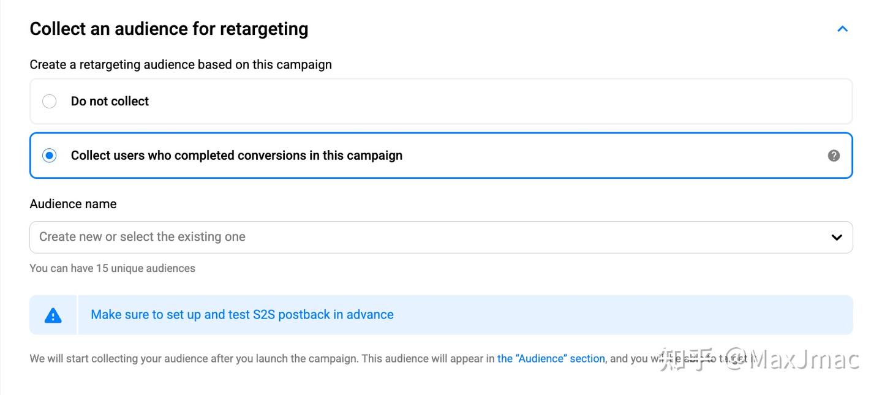Open the S2S postback setup link

pyautogui.click(x=242, y=315)
